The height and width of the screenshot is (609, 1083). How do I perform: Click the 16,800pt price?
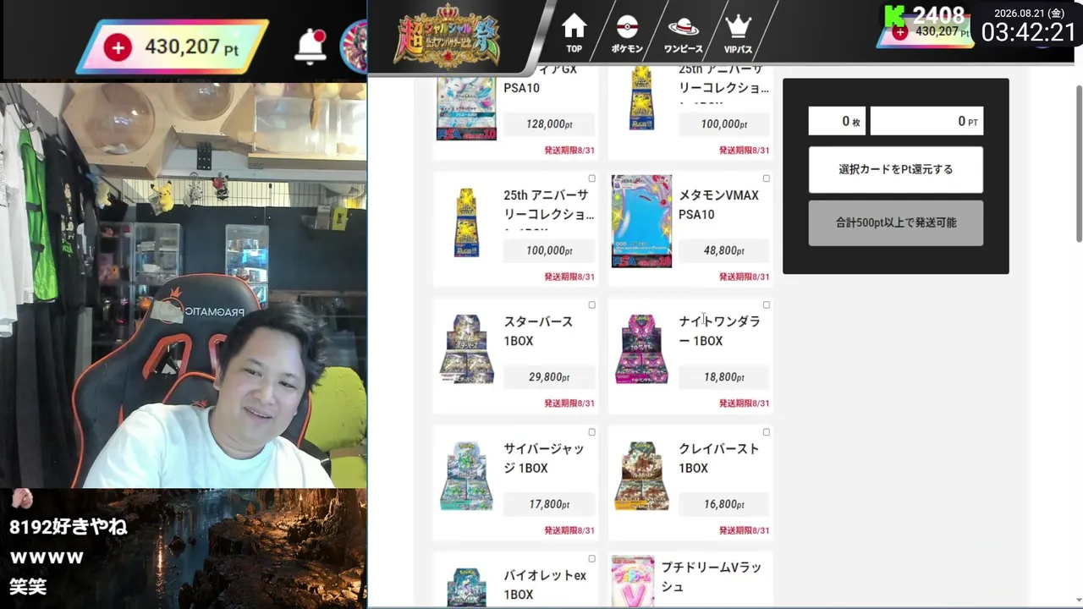(x=724, y=505)
